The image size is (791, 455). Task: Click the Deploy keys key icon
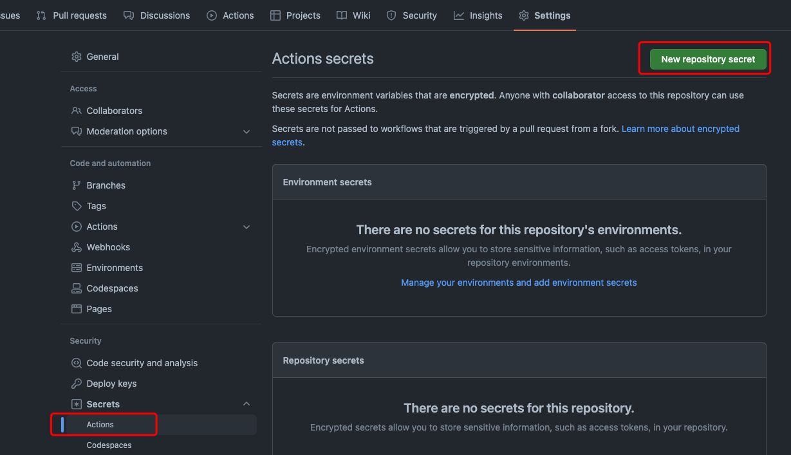click(77, 384)
